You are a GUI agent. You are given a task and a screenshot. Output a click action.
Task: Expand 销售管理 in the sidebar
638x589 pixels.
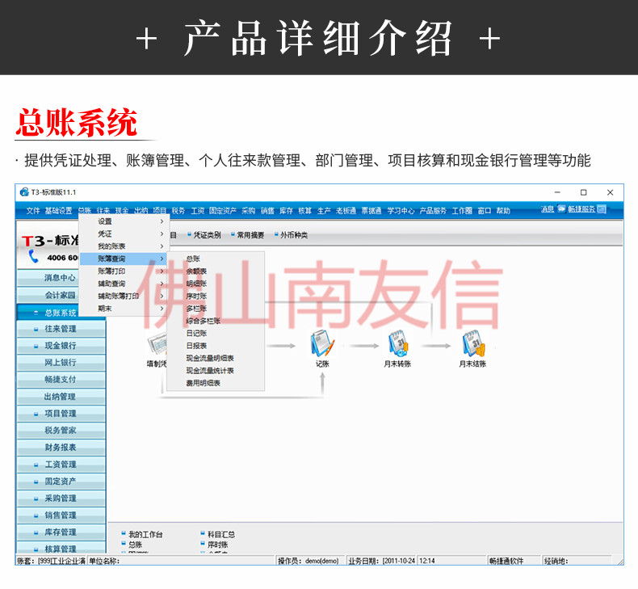point(61,515)
